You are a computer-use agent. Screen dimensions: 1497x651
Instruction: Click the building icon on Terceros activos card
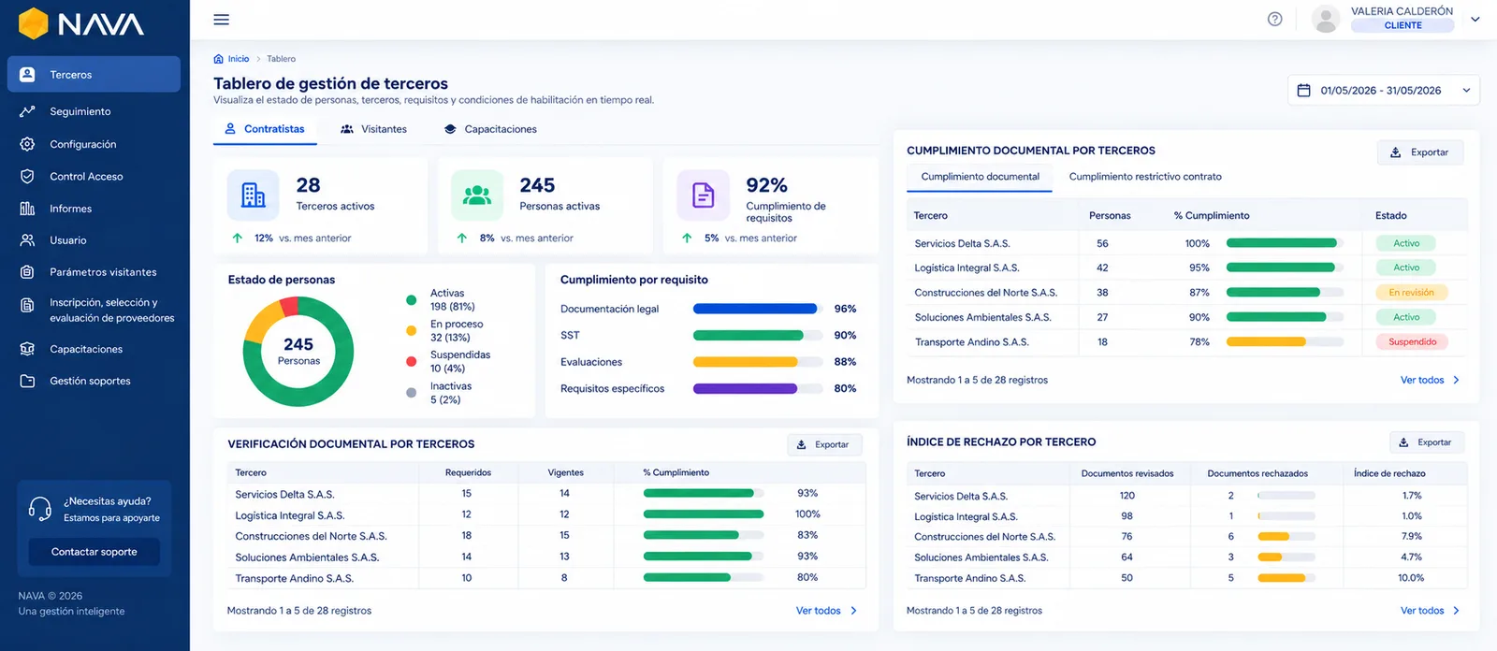pos(253,195)
